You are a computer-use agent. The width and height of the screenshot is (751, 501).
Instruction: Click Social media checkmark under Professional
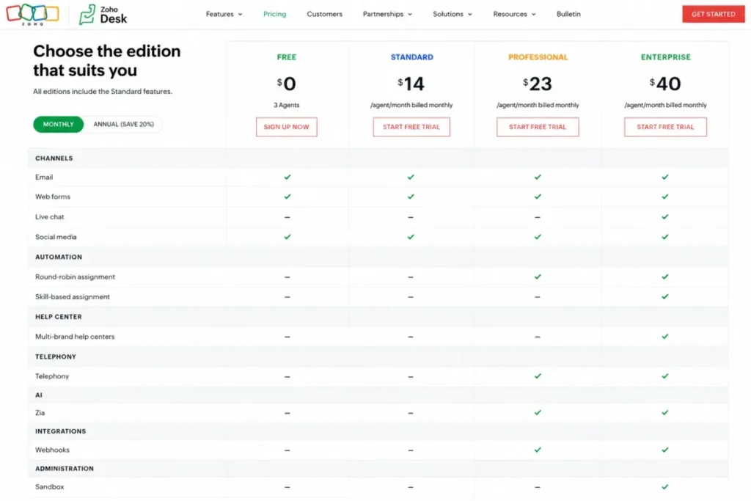click(538, 237)
